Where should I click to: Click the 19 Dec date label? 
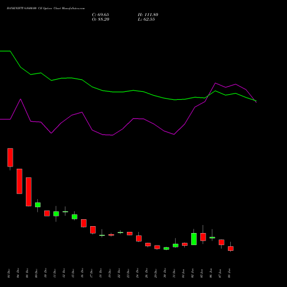coord(110,273)
